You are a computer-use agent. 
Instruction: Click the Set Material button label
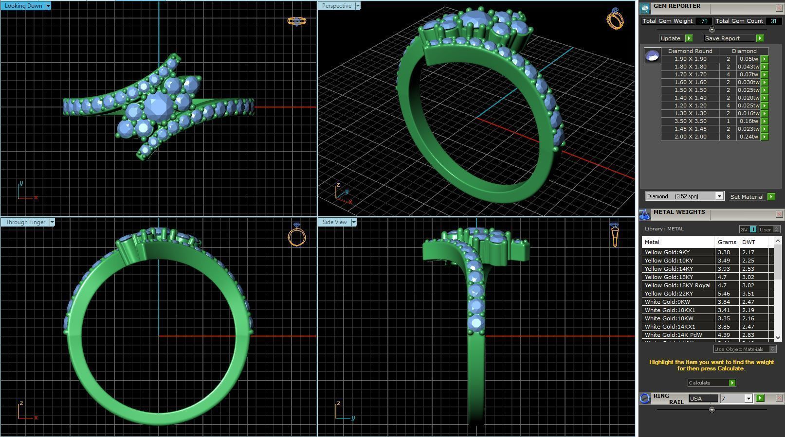[747, 197]
